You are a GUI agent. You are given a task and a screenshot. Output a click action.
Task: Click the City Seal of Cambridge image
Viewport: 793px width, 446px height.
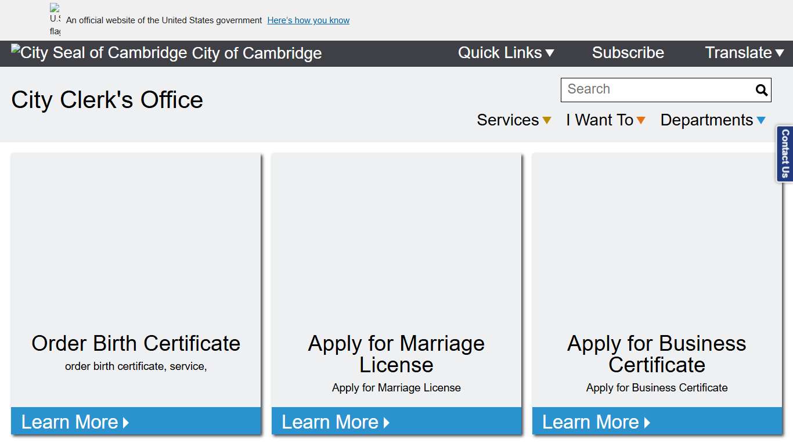[x=99, y=53]
